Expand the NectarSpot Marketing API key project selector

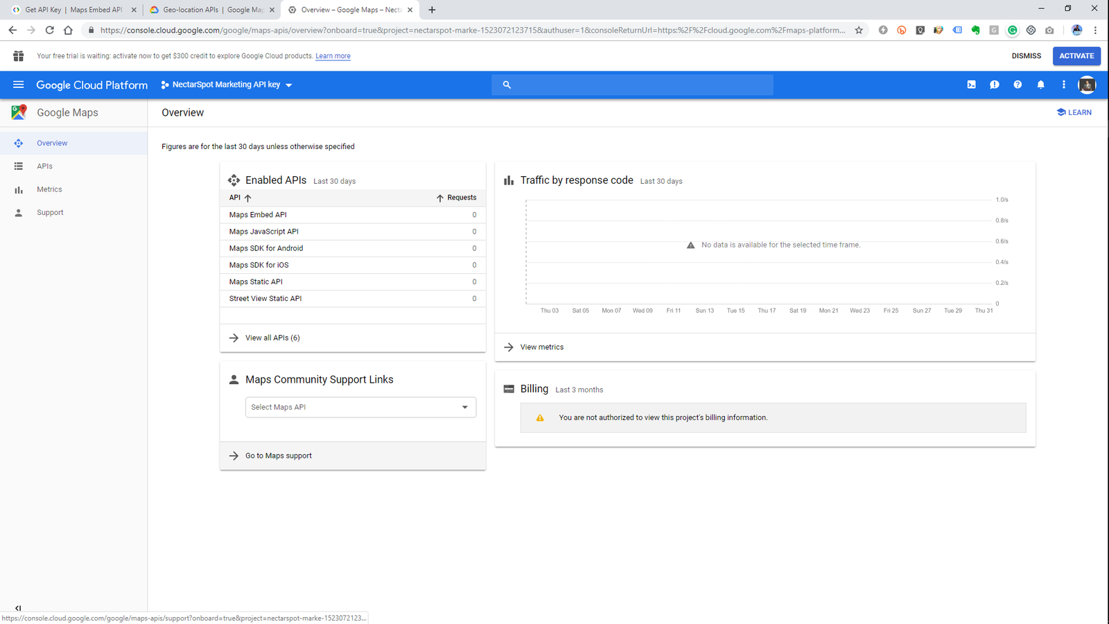[x=227, y=85]
